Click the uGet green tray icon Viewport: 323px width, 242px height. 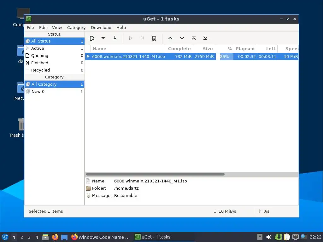pos(278,237)
